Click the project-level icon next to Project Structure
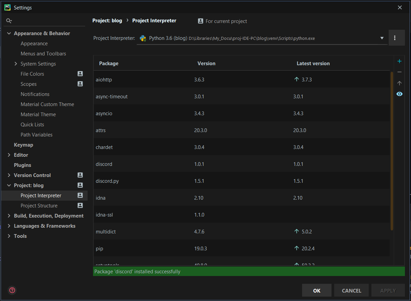Screen dimensions: 411x301 point(80,205)
